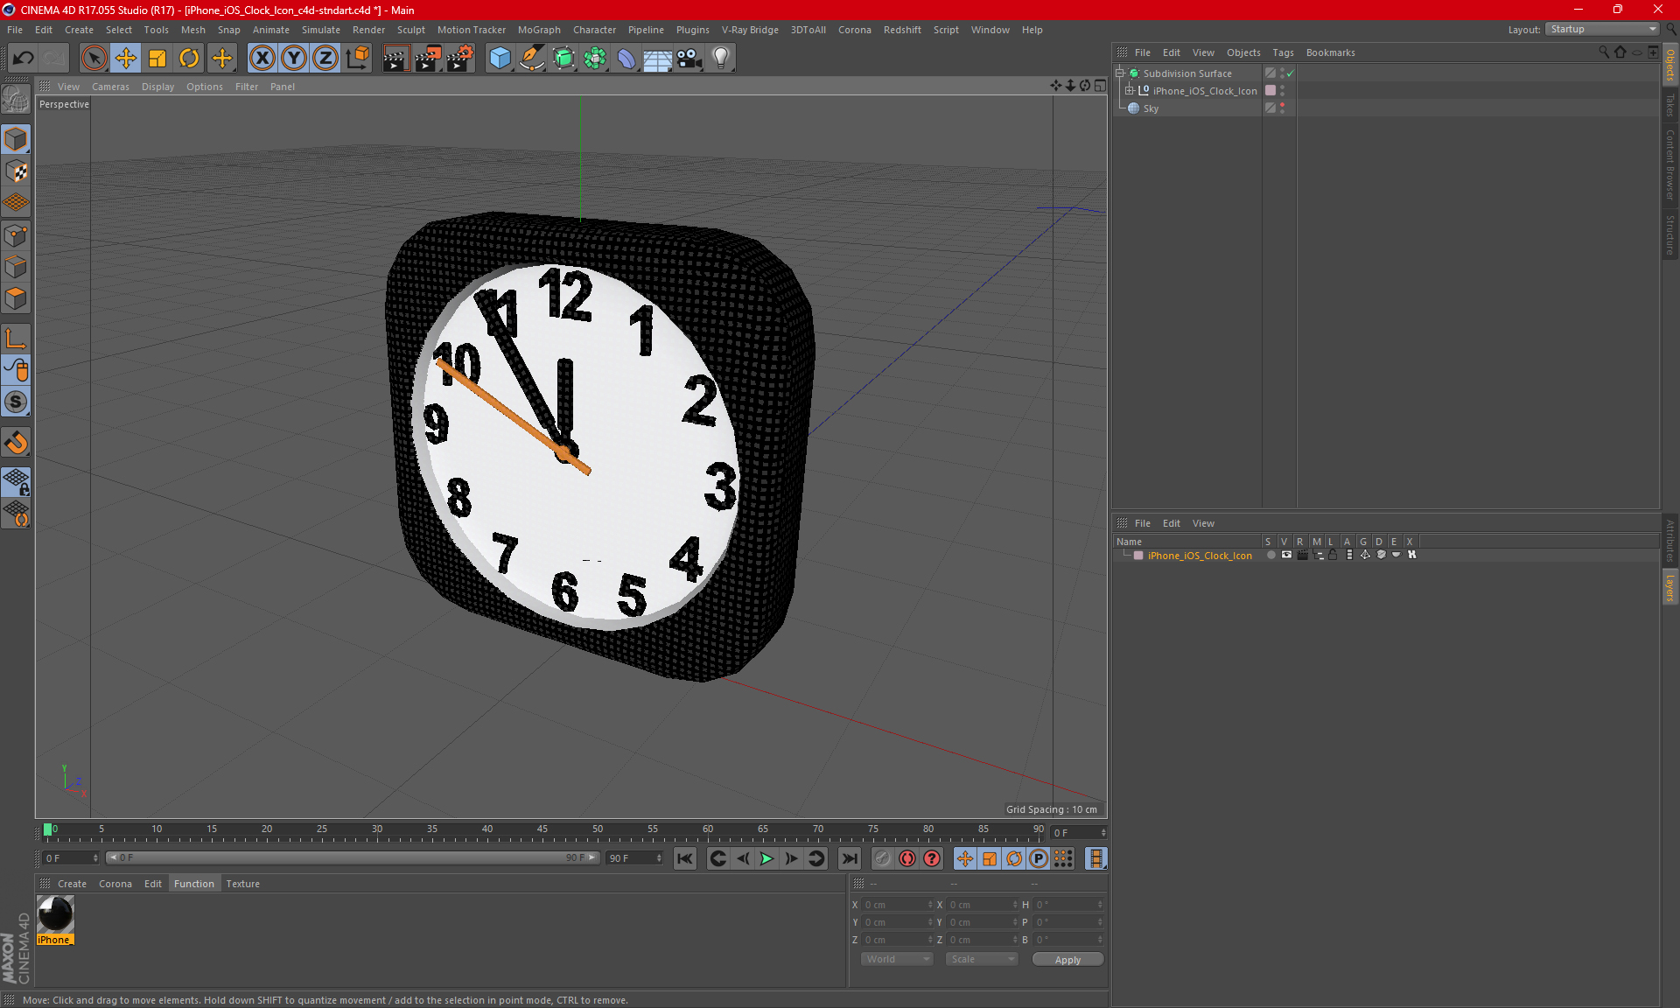The height and width of the screenshot is (1008, 1680).
Task: Collapse the Subdivision Surface tree node
Action: 1119,73
